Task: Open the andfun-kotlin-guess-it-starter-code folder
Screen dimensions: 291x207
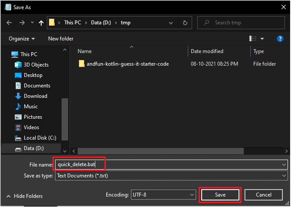Action: [127, 64]
